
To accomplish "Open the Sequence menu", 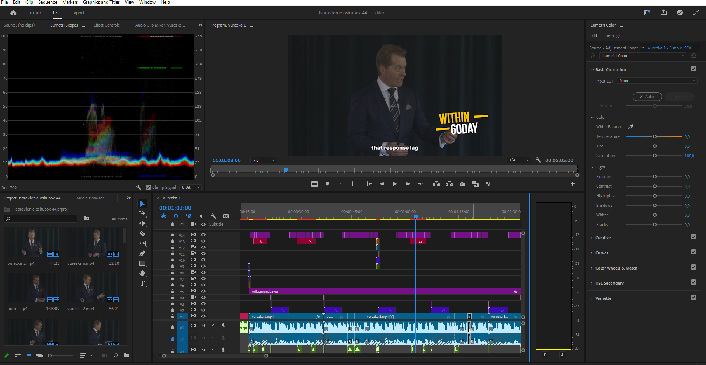I will [x=48, y=2].
